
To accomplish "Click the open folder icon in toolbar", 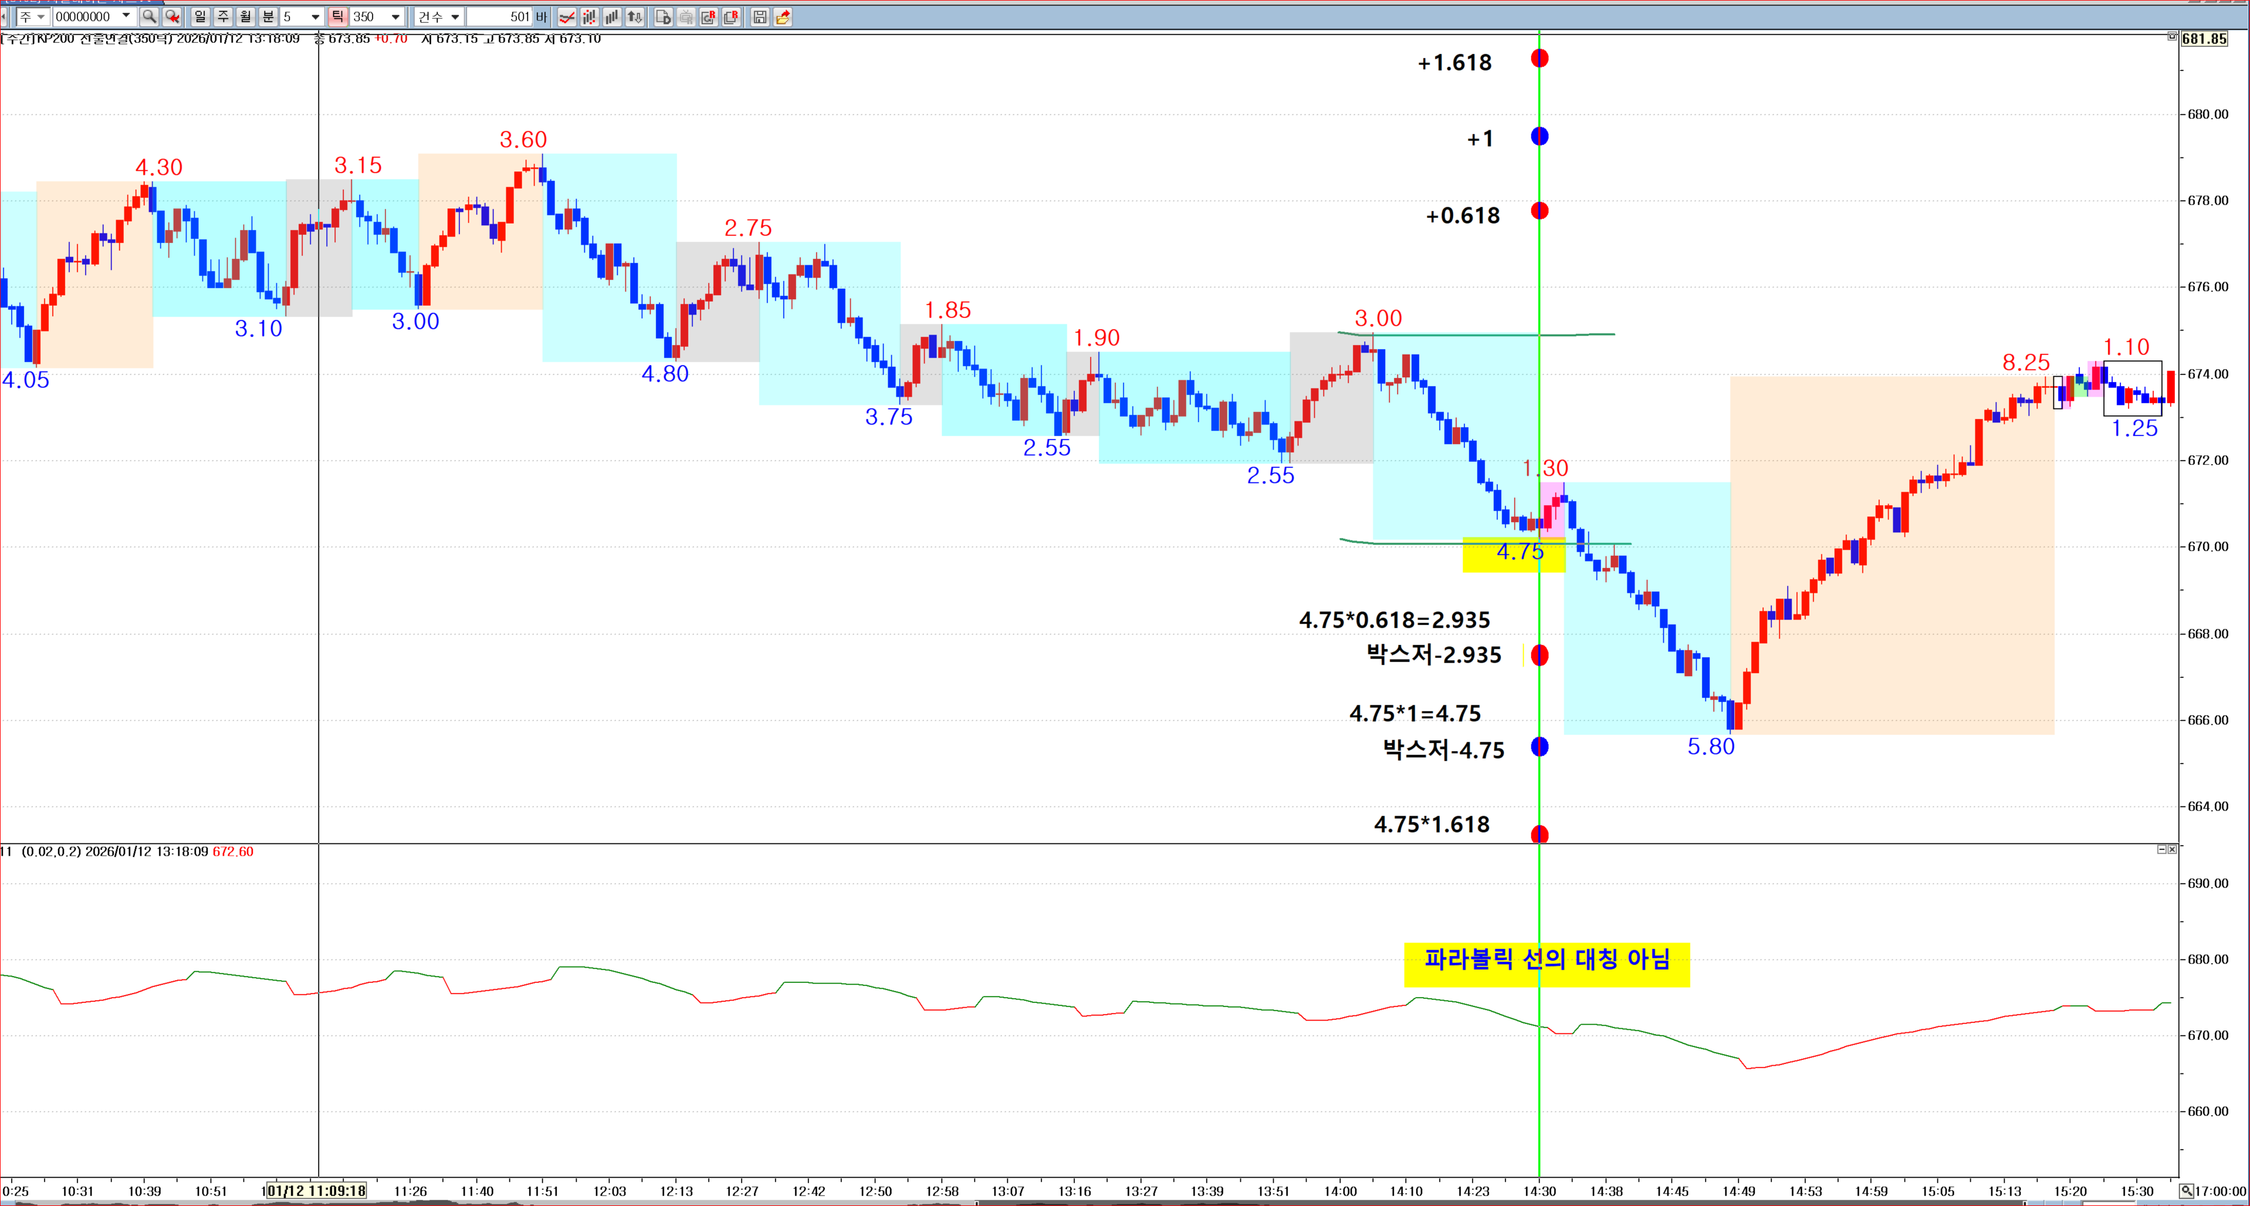I will tap(783, 16).
